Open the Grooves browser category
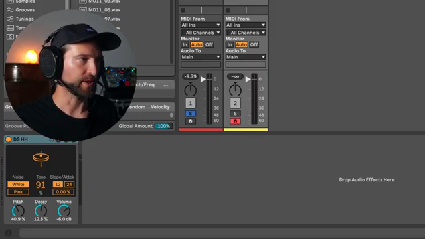 click(21, 10)
